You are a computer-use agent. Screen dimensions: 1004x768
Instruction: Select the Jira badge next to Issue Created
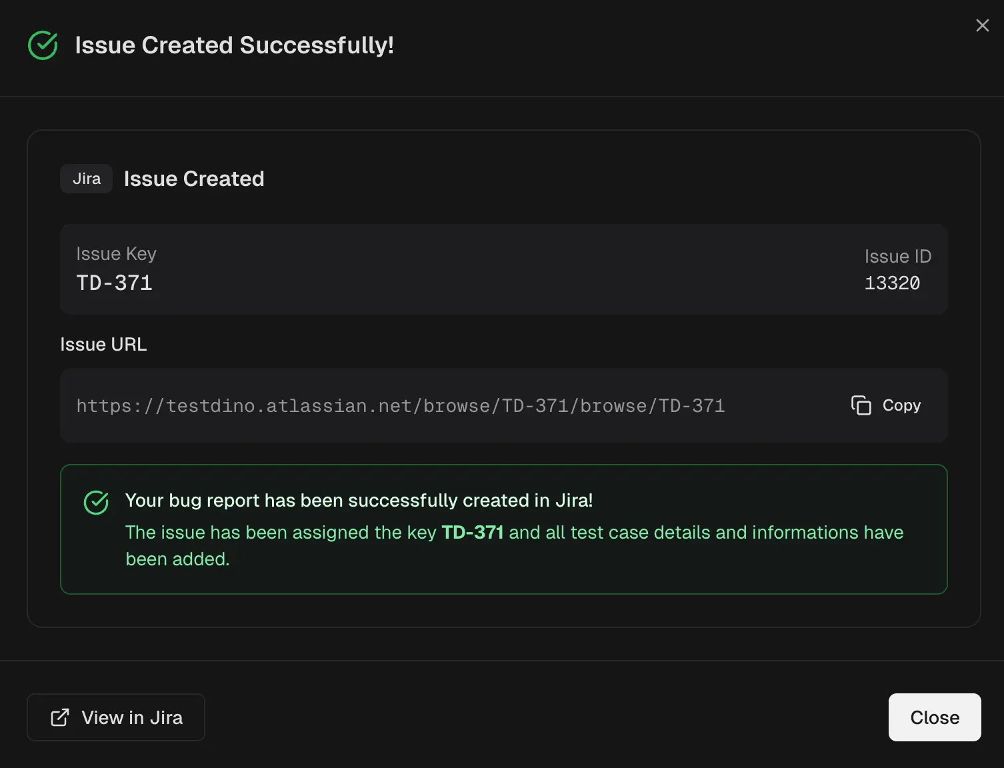point(86,178)
